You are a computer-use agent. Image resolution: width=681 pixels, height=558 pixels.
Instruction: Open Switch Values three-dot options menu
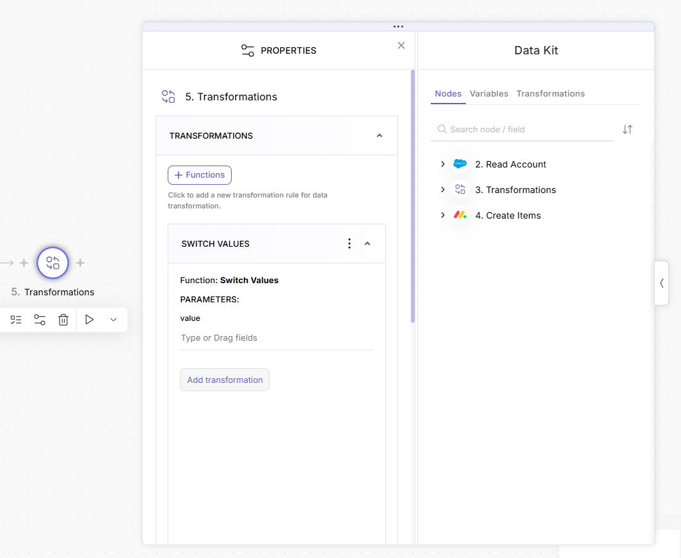click(349, 244)
